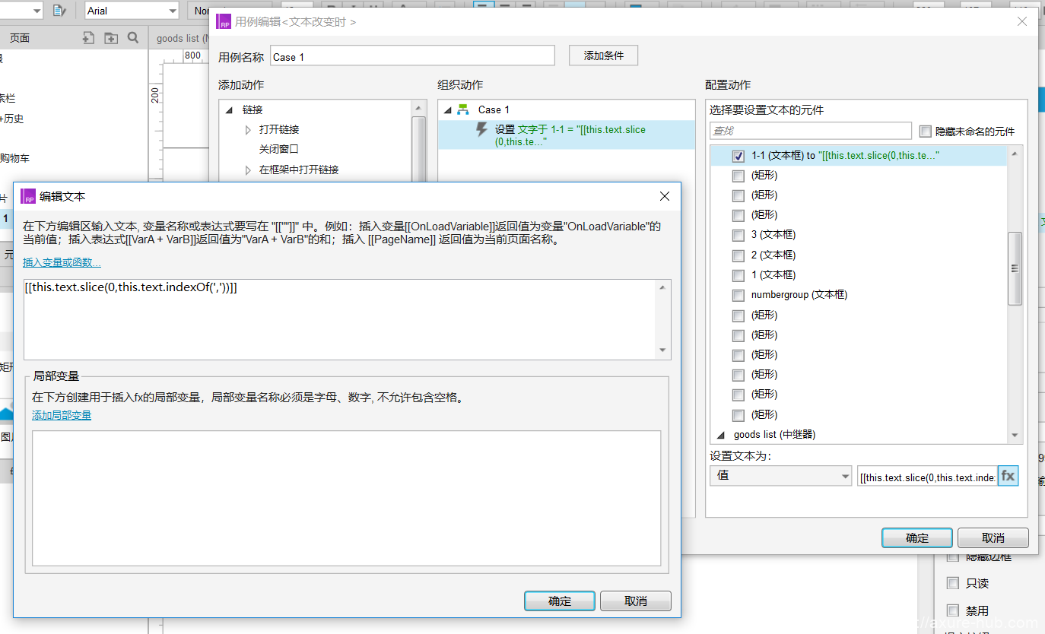Click the add page icon in Pages panel

pyautogui.click(x=89, y=38)
